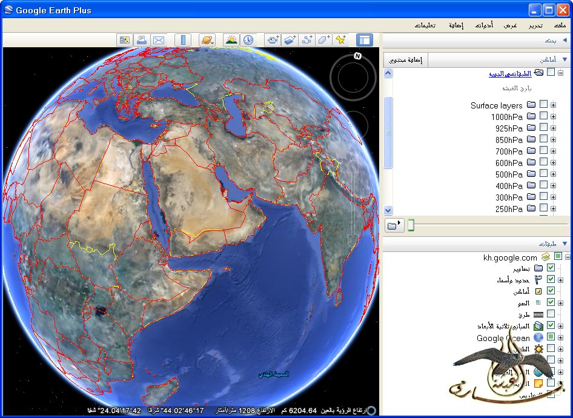Uncheck the تصاوير layer checkbox
Viewport: 573px width, 418px height.
pyautogui.click(x=551, y=268)
